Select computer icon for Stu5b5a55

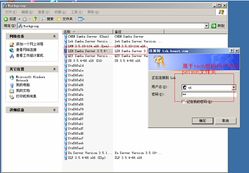coord(65,99)
